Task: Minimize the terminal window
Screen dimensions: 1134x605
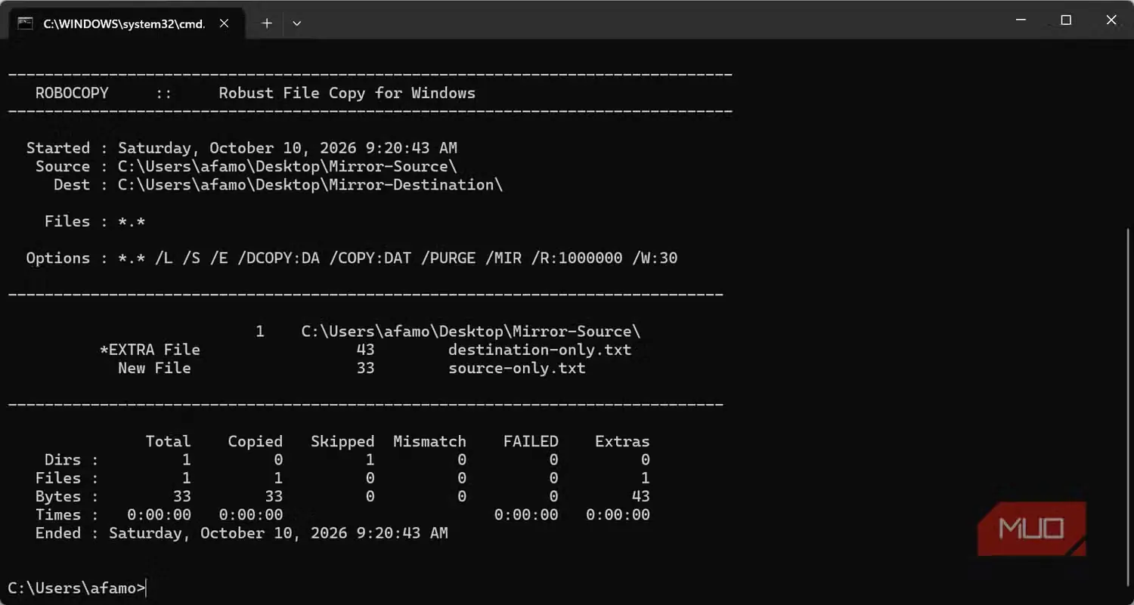Action: click(x=1021, y=20)
